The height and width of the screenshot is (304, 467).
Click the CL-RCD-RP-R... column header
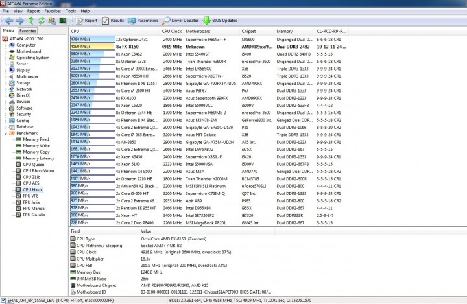[x=331, y=31]
